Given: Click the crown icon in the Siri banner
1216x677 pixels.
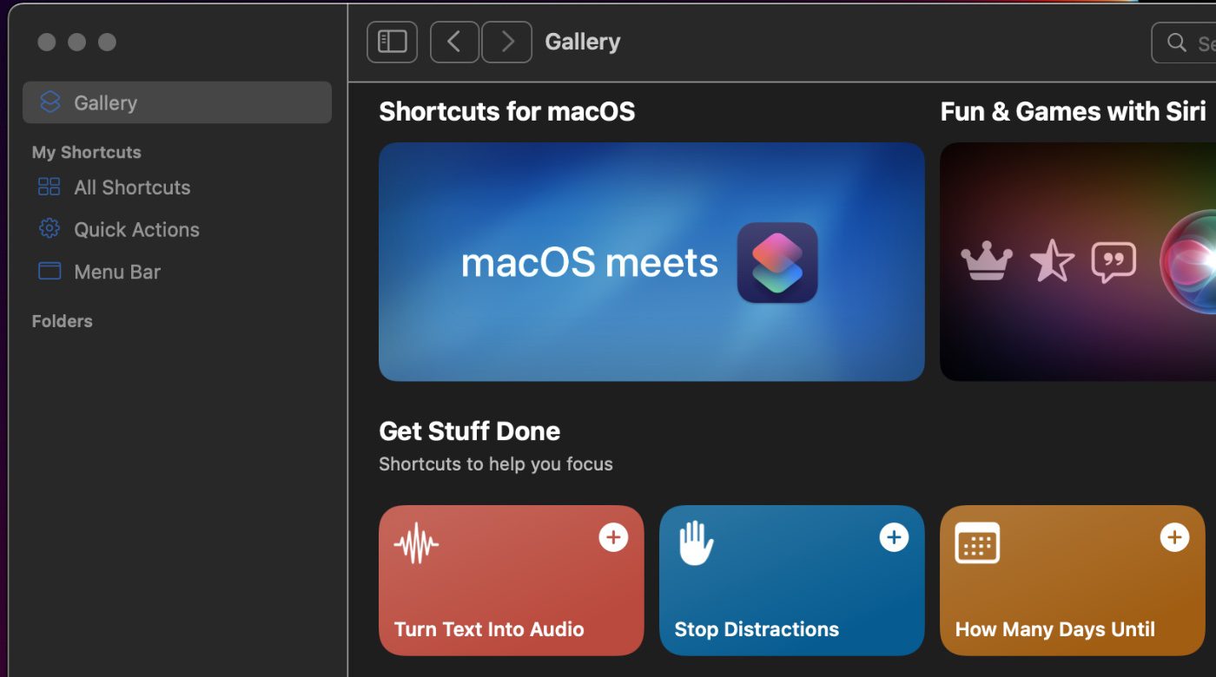Looking at the screenshot, I should tap(987, 261).
